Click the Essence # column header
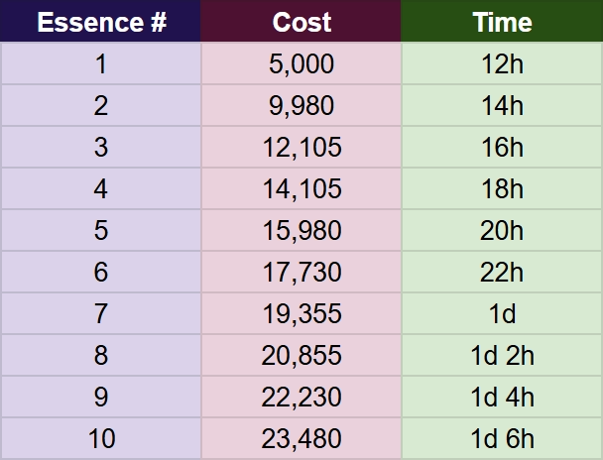This screenshot has height=460, width=603. coord(100,21)
